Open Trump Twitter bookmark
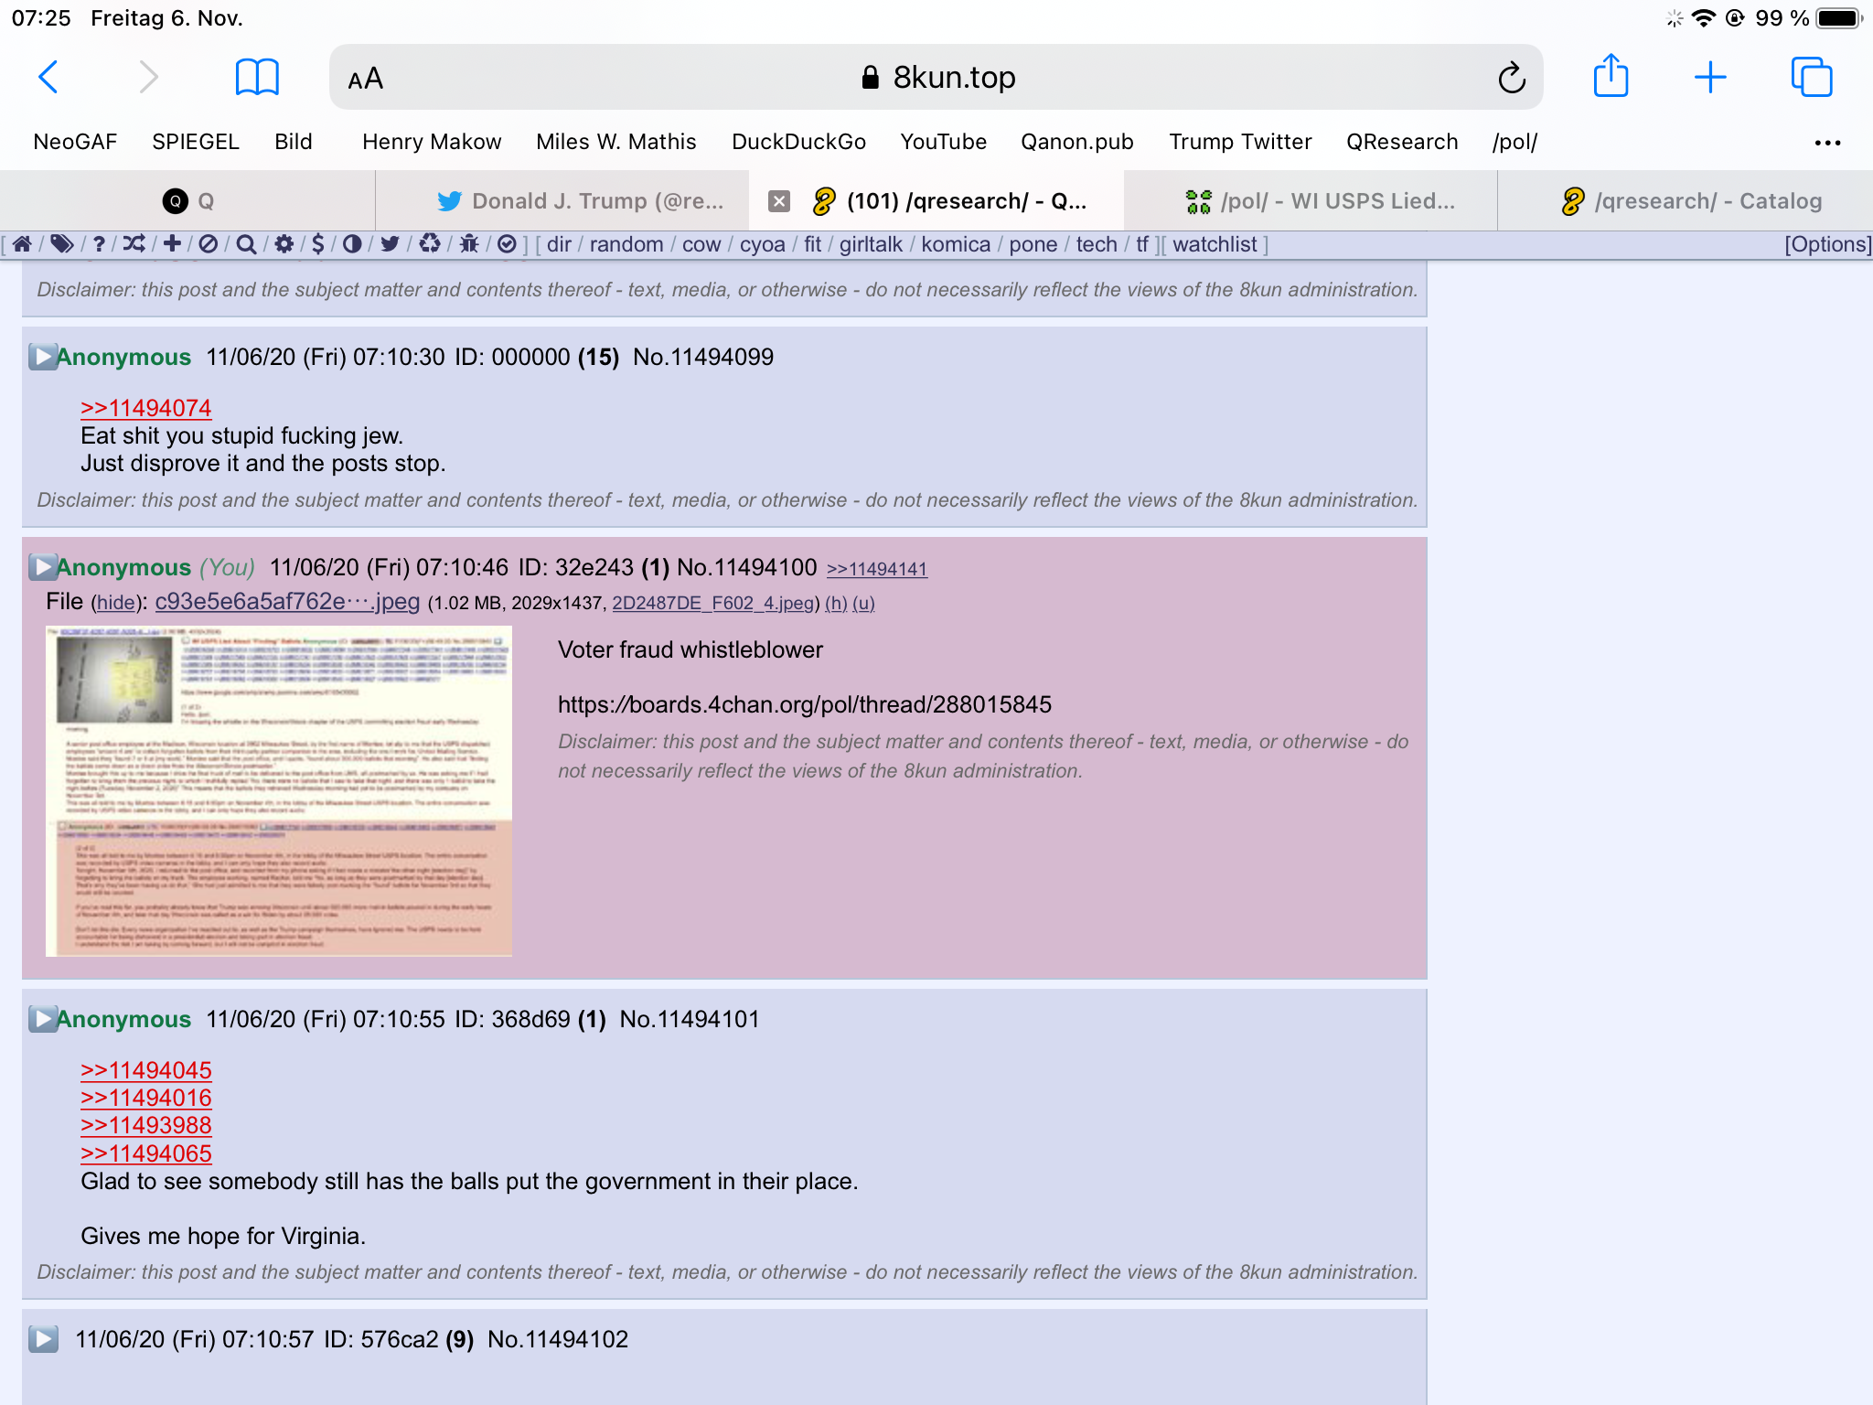The width and height of the screenshot is (1873, 1405). coord(1240,142)
